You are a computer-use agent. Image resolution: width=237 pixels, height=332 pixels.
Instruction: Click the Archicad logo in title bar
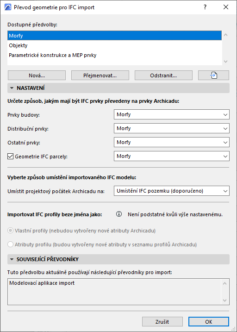point(8,7)
